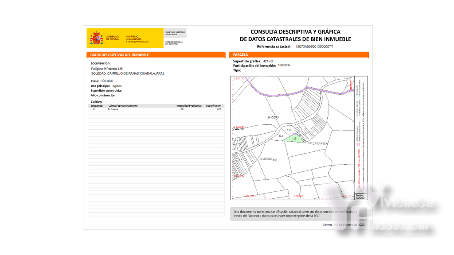Click the "GOBIERNO DE ESPAÑA" text
Screen dimensions: 454x255
112,38
